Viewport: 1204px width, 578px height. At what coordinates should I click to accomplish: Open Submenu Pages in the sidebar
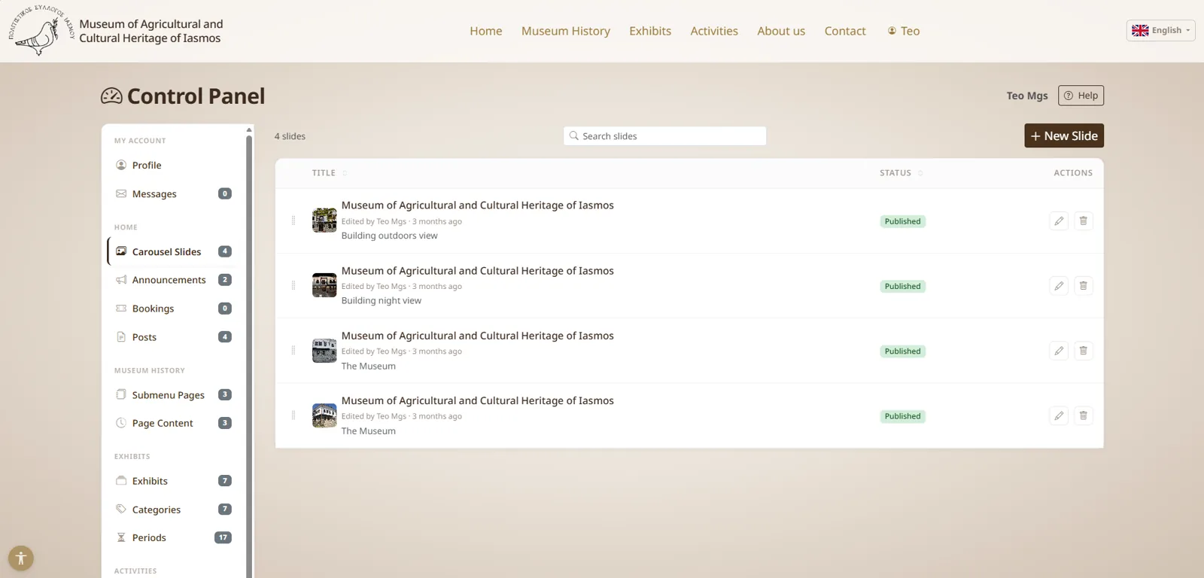click(x=173, y=395)
